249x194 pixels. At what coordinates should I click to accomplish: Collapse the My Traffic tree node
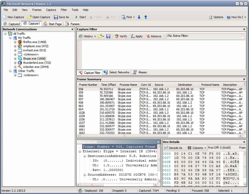[10, 38]
